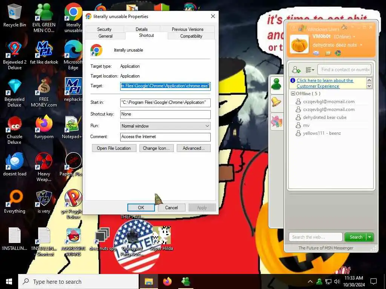Click Cancel in the Properties dialog

172,208
